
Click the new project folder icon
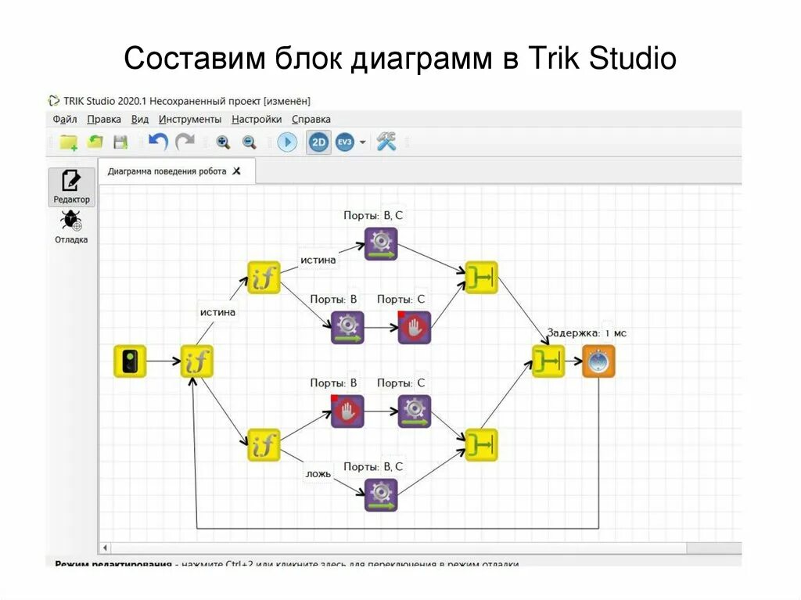(69, 142)
